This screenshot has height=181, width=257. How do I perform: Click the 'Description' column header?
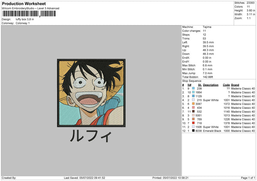[211, 85]
